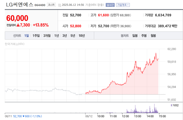Click the 전일 value 52,700

point(76,15)
